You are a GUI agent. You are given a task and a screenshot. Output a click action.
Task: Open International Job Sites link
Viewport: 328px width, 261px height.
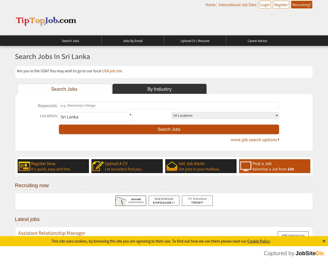coord(238,5)
